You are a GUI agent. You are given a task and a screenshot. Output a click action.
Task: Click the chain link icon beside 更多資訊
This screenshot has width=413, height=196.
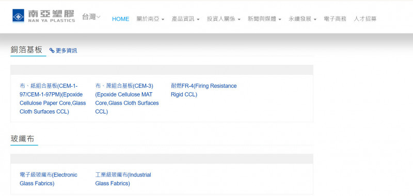(x=52, y=51)
